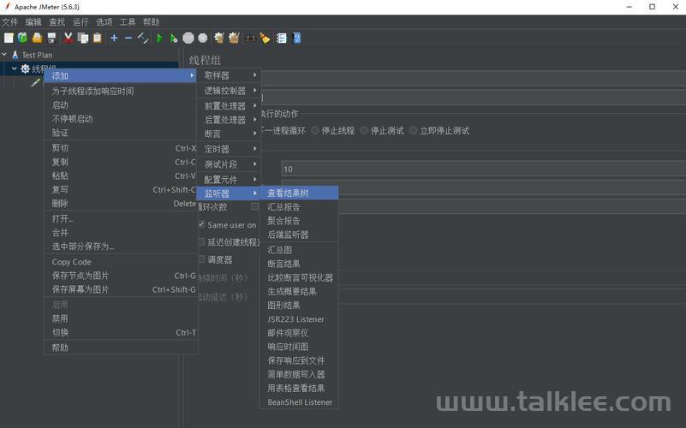Click the Clear All results icon
Image resolution: width=686 pixels, height=428 pixels.
pyautogui.click(x=234, y=38)
